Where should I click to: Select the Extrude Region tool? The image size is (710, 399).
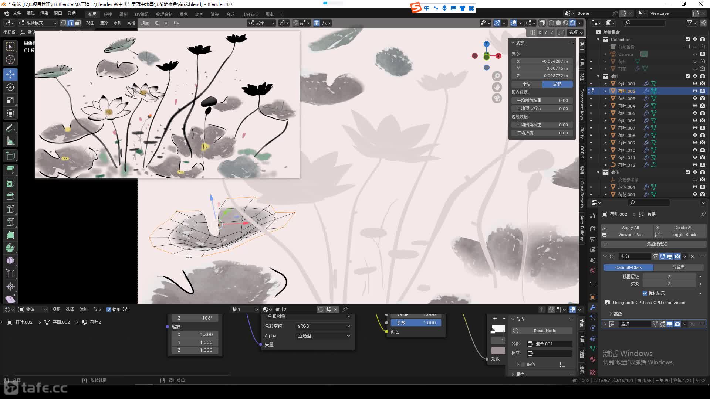[x=10, y=170]
